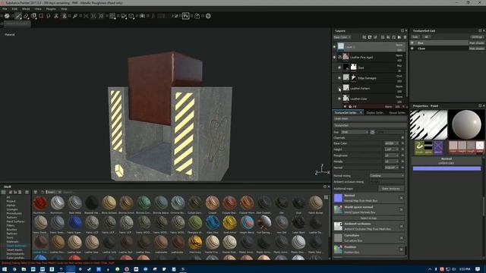Click the add fill layer icon
Viewport: 486px width, 273px height.
click(388, 37)
